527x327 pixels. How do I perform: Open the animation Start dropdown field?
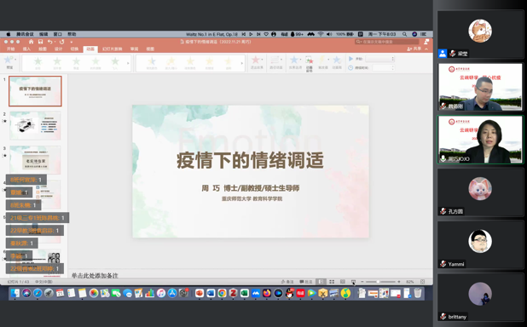point(379,59)
